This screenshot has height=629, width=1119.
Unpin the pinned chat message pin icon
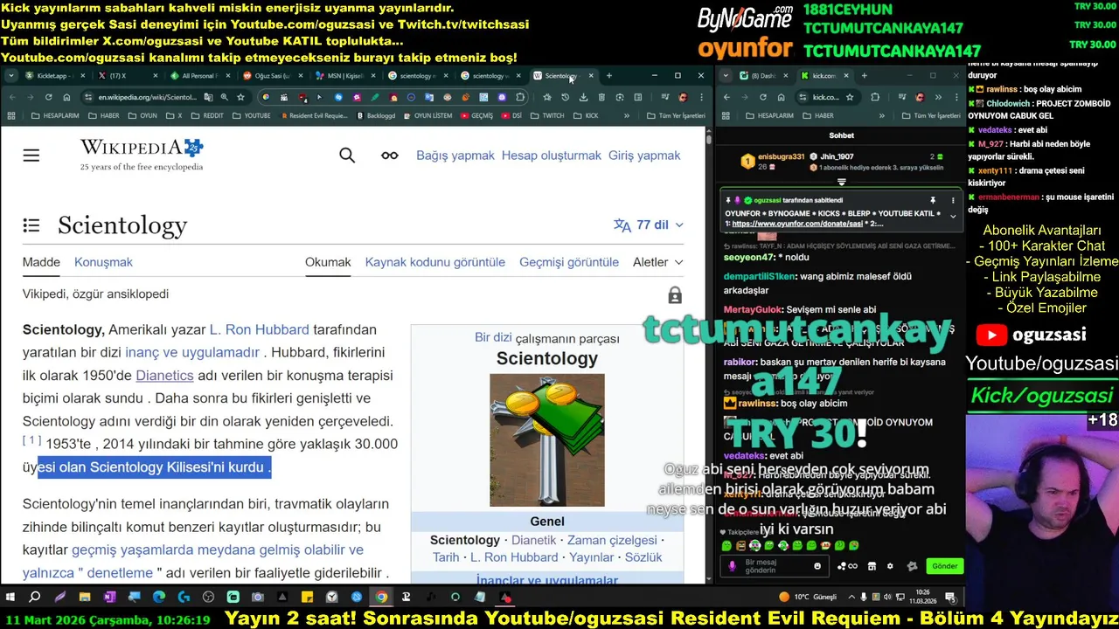click(x=933, y=200)
